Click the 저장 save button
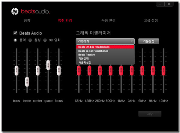Image resolution: width=180 pixels, height=133 pixels. point(150,114)
